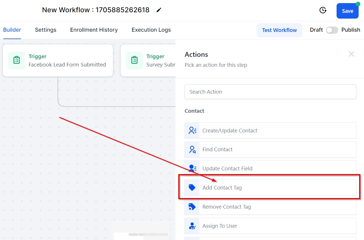The height and width of the screenshot is (240, 364).
Task: Click the Test Workflow button
Action: click(x=279, y=30)
